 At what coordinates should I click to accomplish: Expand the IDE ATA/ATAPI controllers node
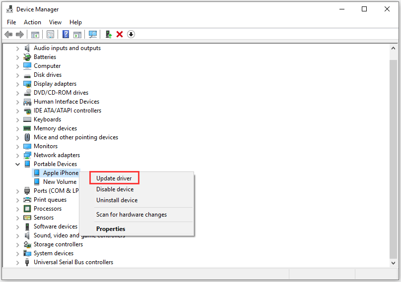[18, 111]
